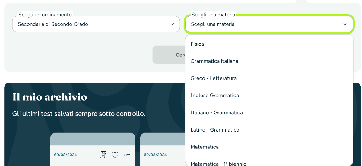This screenshot has width=362, height=166.
Task: Open test document icon on first card
Action: coord(103,155)
